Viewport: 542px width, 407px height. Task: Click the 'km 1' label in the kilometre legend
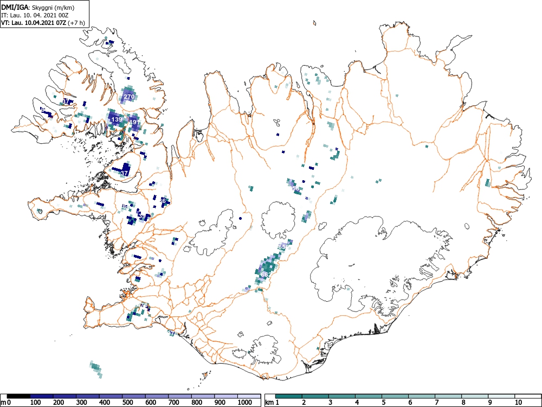(x=272, y=403)
